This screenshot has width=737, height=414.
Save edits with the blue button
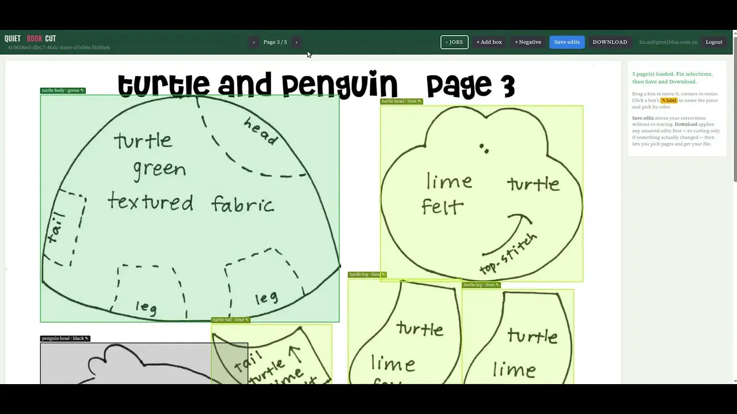[x=567, y=42]
